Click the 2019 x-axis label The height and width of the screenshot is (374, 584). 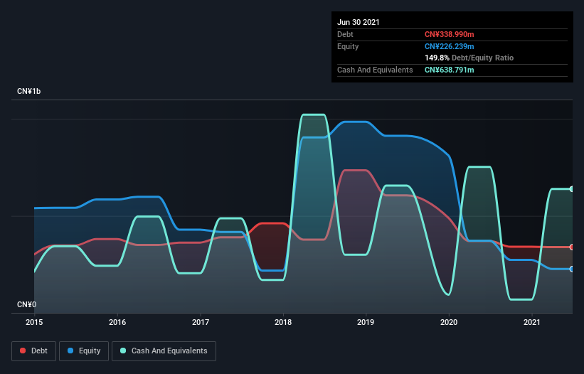pos(366,322)
